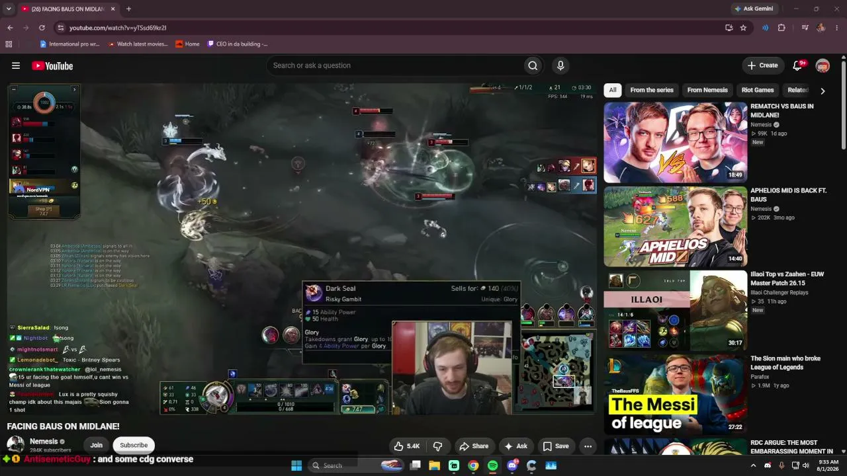
Task: Open Task View on the taskbar
Action: click(x=415, y=465)
